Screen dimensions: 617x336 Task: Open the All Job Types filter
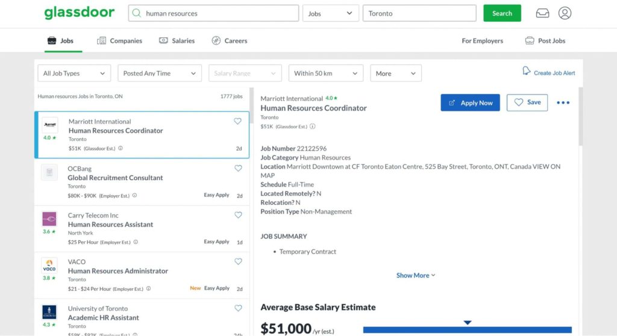click(74, 73)
